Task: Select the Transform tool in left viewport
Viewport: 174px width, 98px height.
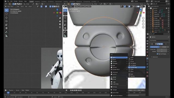Action: pyautogui.click(x=7, y=28)
